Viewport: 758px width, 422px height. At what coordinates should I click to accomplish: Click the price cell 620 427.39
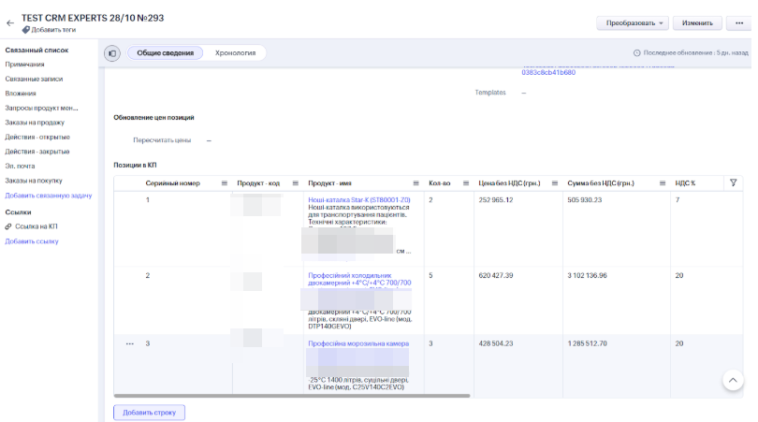click(495, 275)
